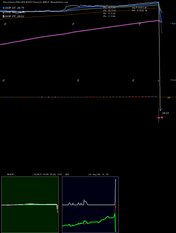Click the latest red candlestick near 10.21
Screen dimensions: 176x233
[162, 118]
